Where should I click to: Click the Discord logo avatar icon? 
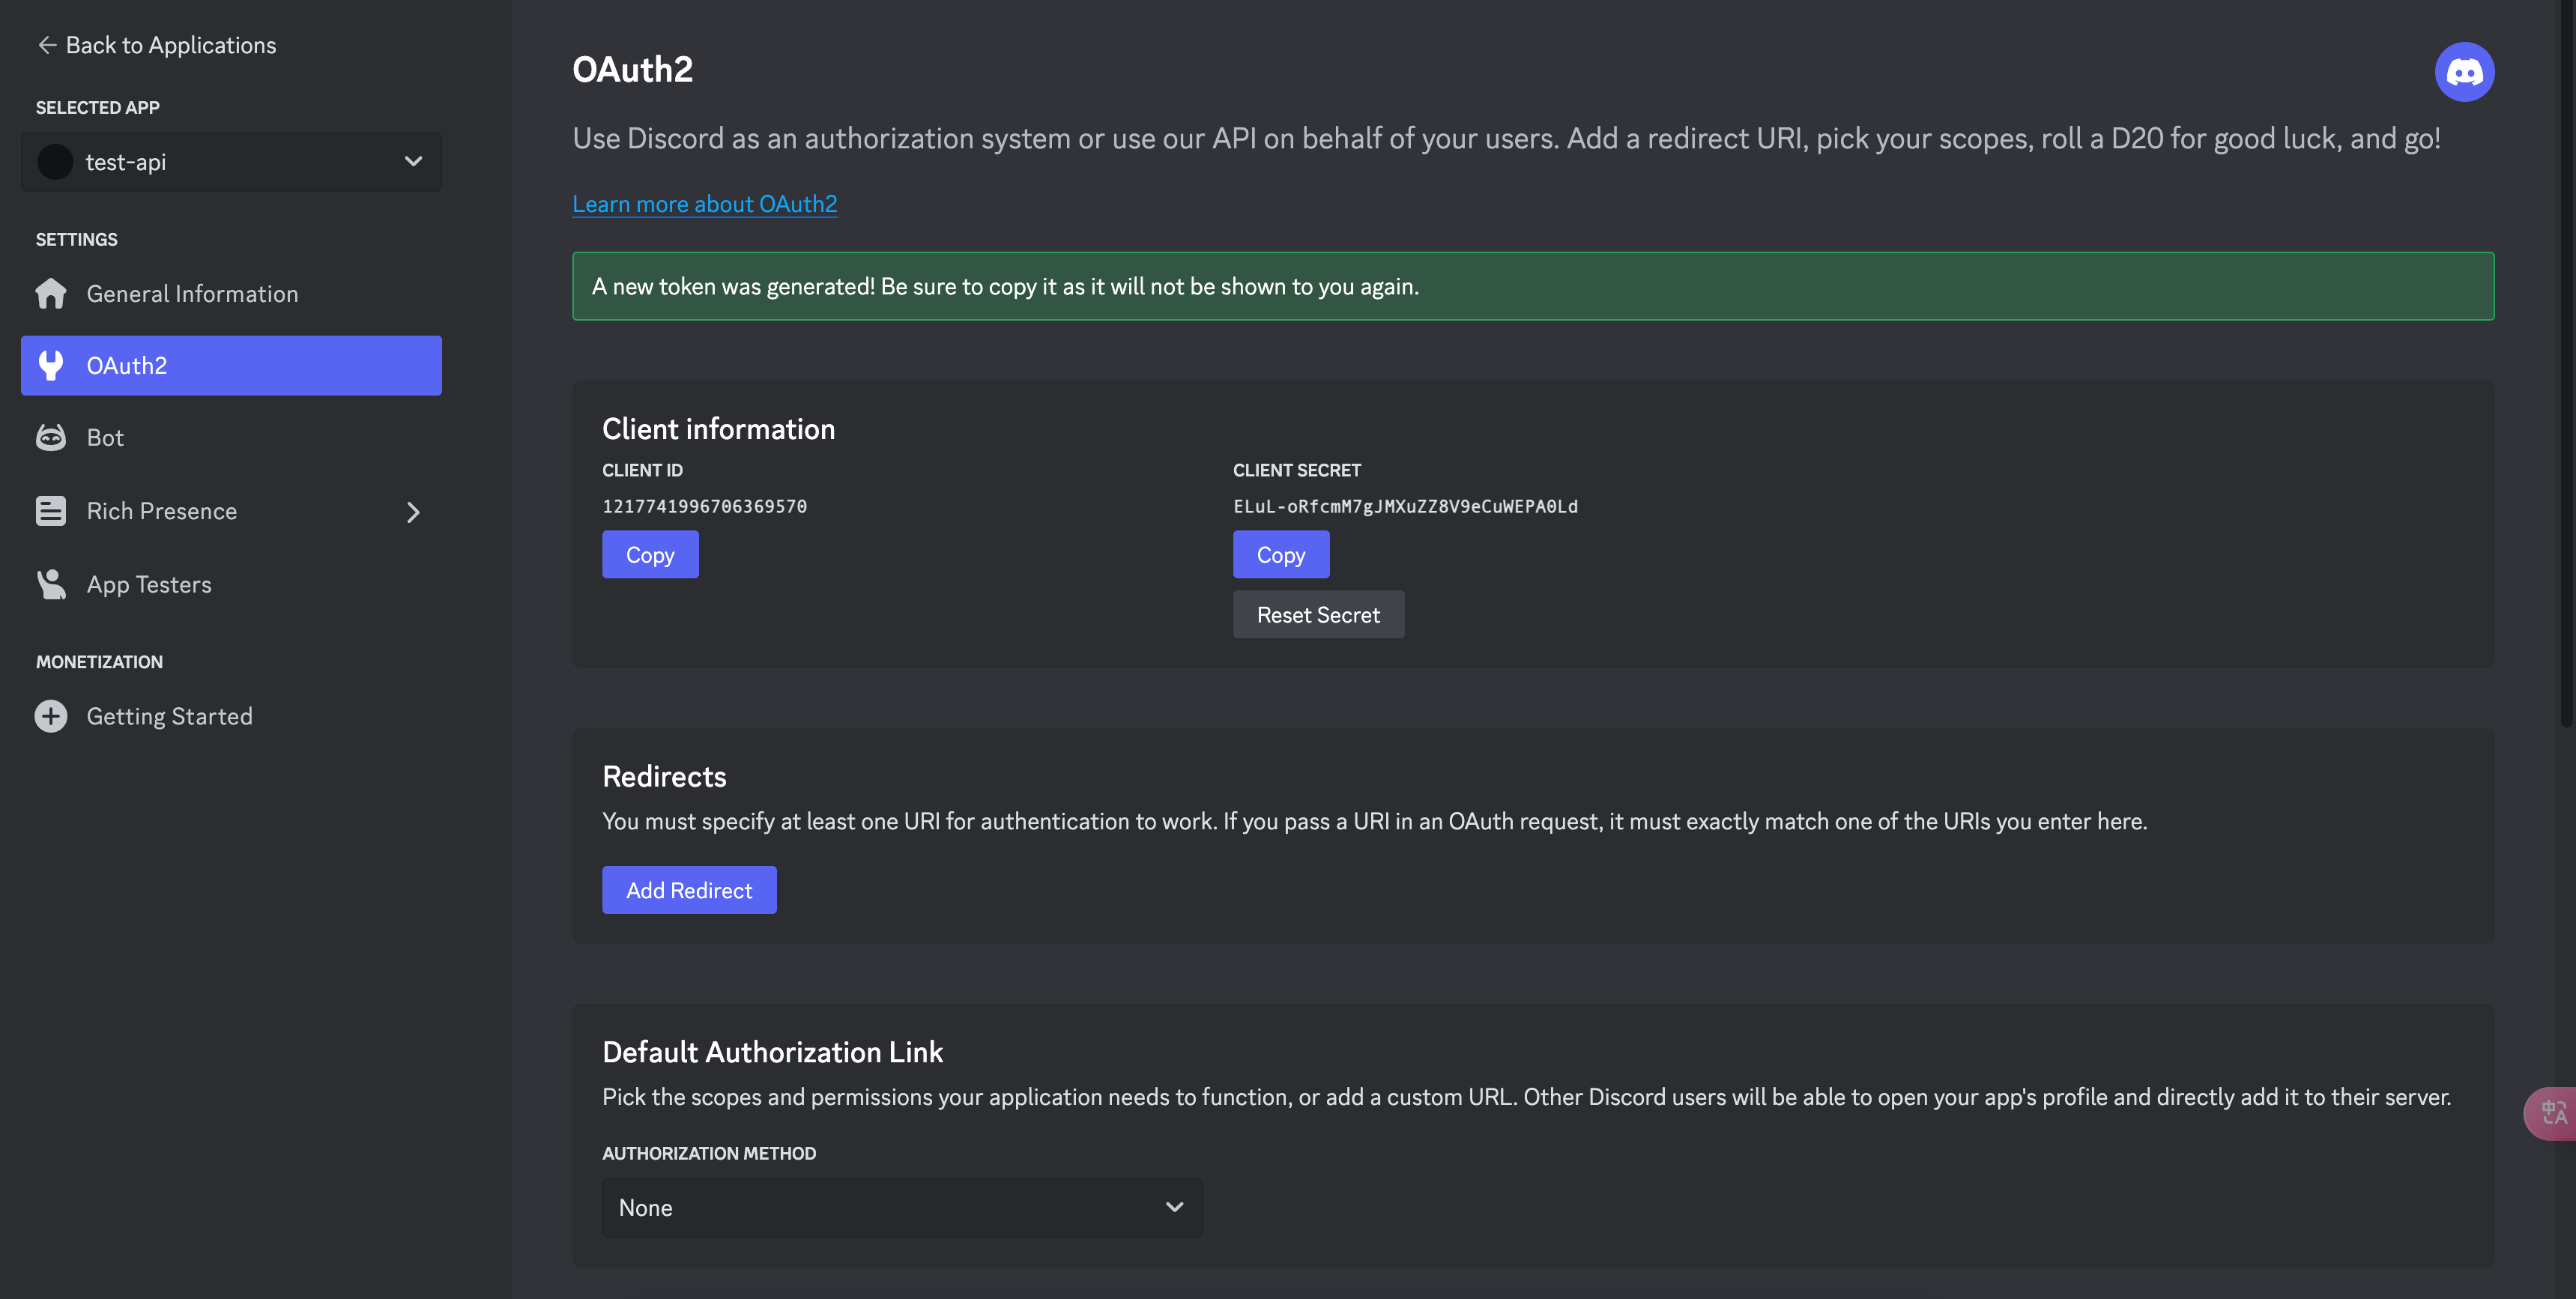click(2464, 72)
